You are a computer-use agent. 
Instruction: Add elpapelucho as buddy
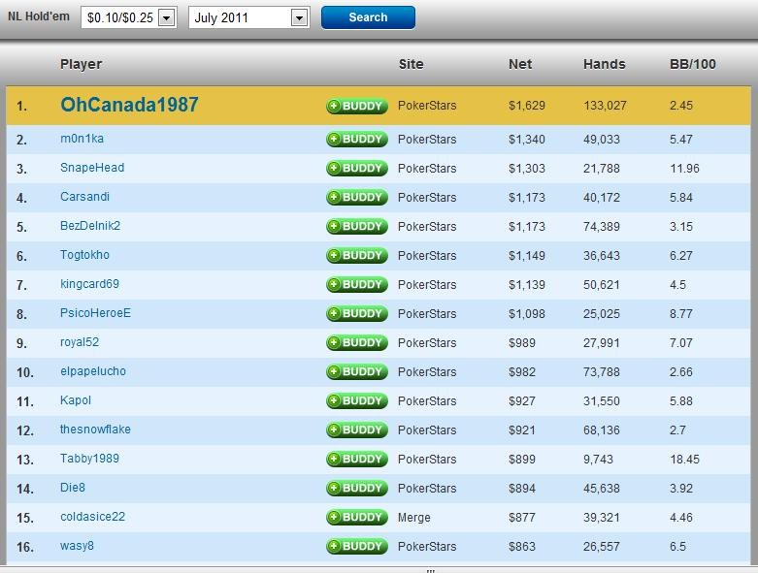coord(357,371)
